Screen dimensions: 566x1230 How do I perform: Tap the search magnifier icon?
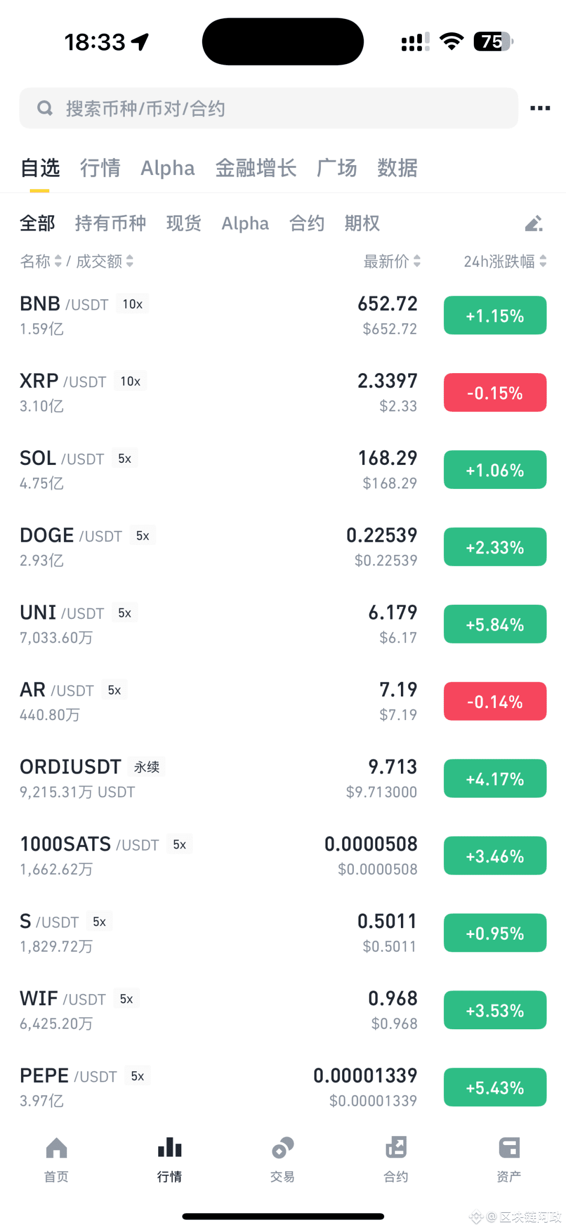(x=45, y=108)
